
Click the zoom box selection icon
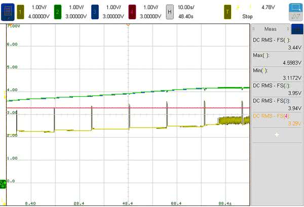tap(295, 8)
